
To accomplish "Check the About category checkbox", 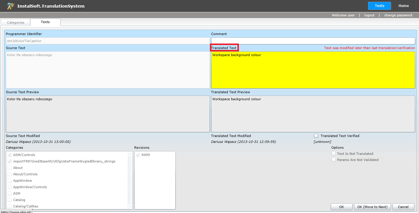I will point(10,168).
